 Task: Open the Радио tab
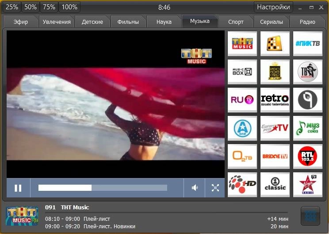point(307,22)
